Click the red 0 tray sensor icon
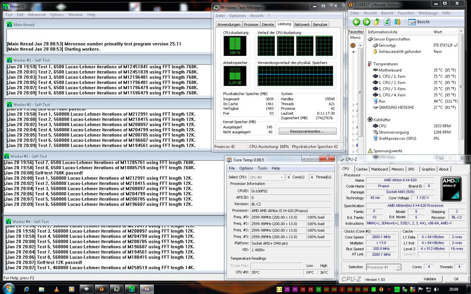 tap(342, 290)
